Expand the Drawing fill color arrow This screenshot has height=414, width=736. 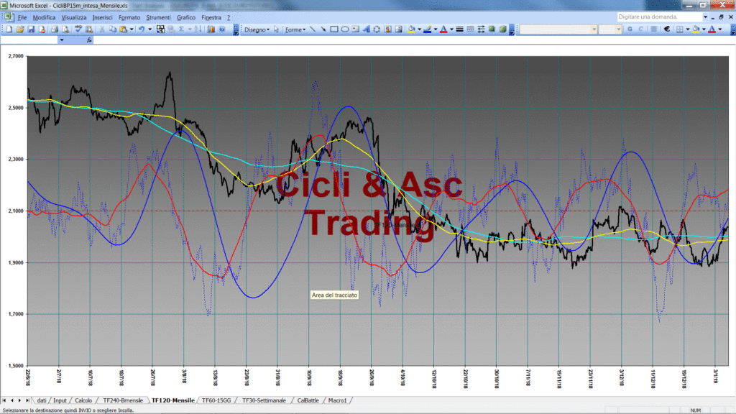click(x=419, y=29)
